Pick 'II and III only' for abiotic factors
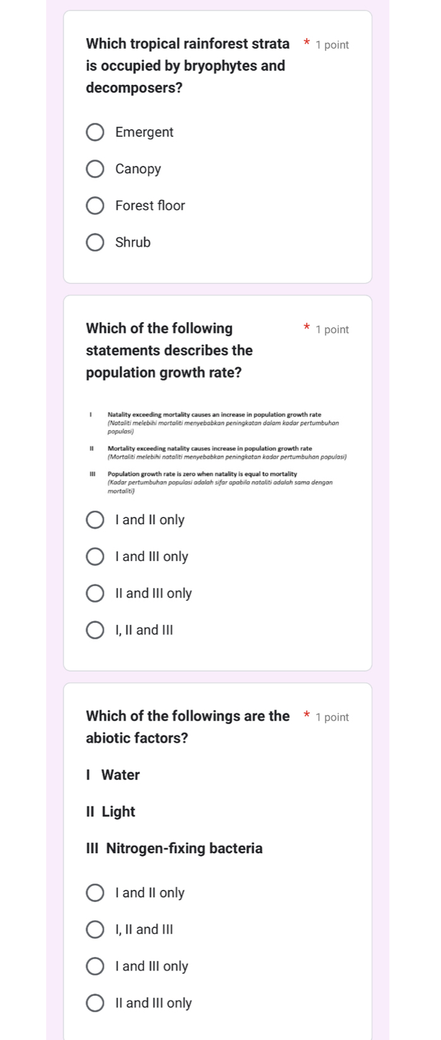441x1040 pixels. [x=95, y=1003]
